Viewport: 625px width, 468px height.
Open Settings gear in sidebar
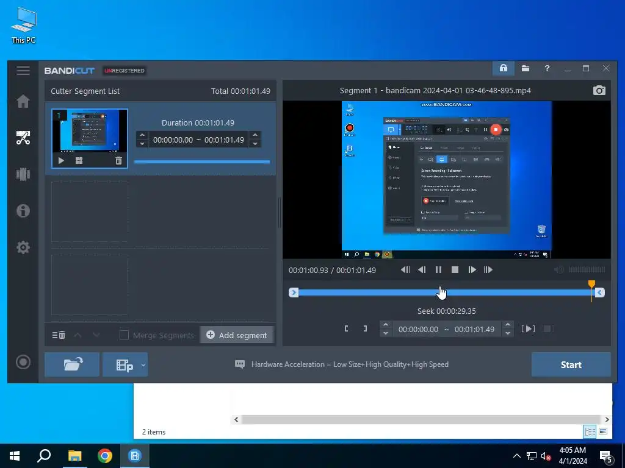(23, 247)
